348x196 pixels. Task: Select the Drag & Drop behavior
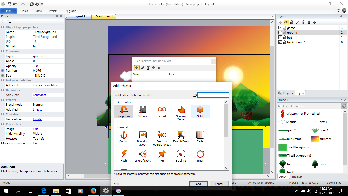181,137
